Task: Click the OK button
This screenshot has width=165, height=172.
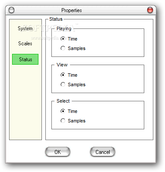Action: click(x=57, y=152)
